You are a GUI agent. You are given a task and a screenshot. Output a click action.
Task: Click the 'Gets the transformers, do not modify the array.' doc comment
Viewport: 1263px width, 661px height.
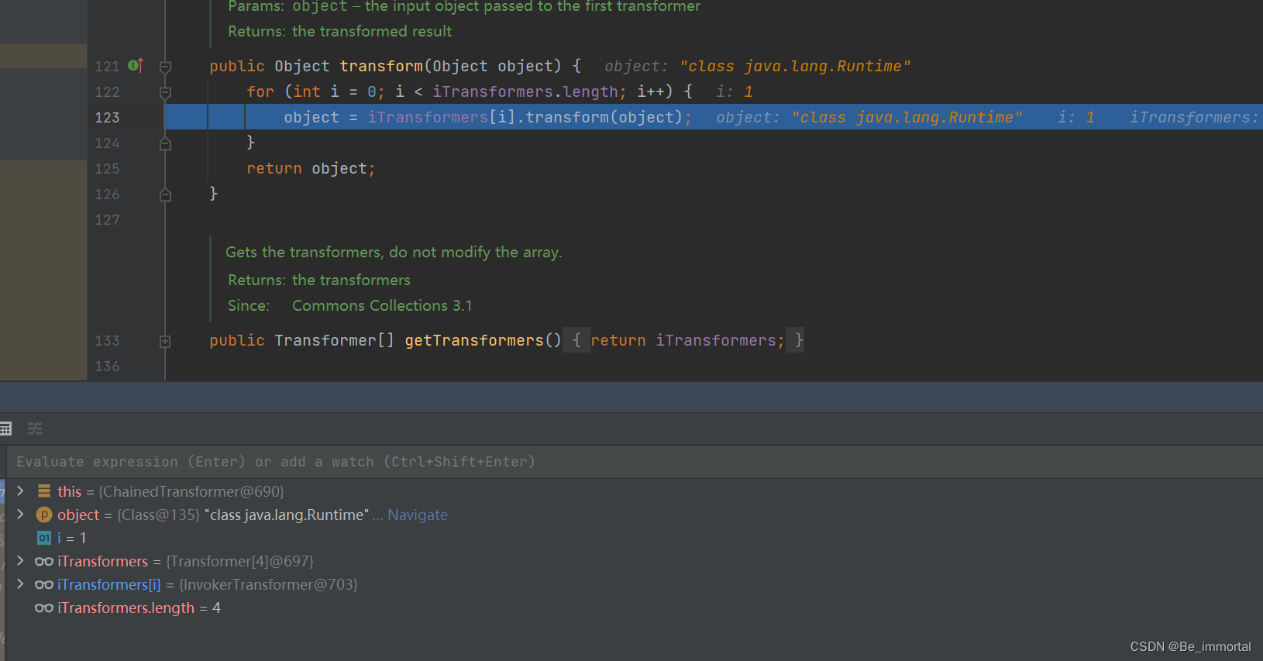(394, 253)
